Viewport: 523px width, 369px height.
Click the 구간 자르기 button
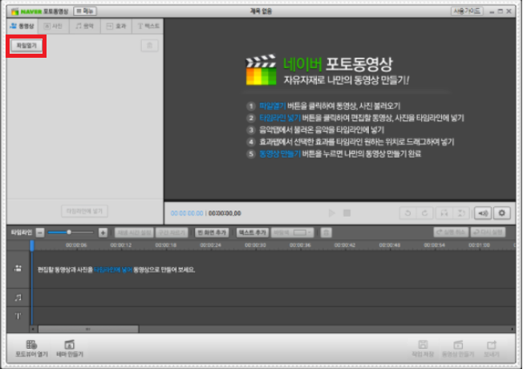(172, 233)
